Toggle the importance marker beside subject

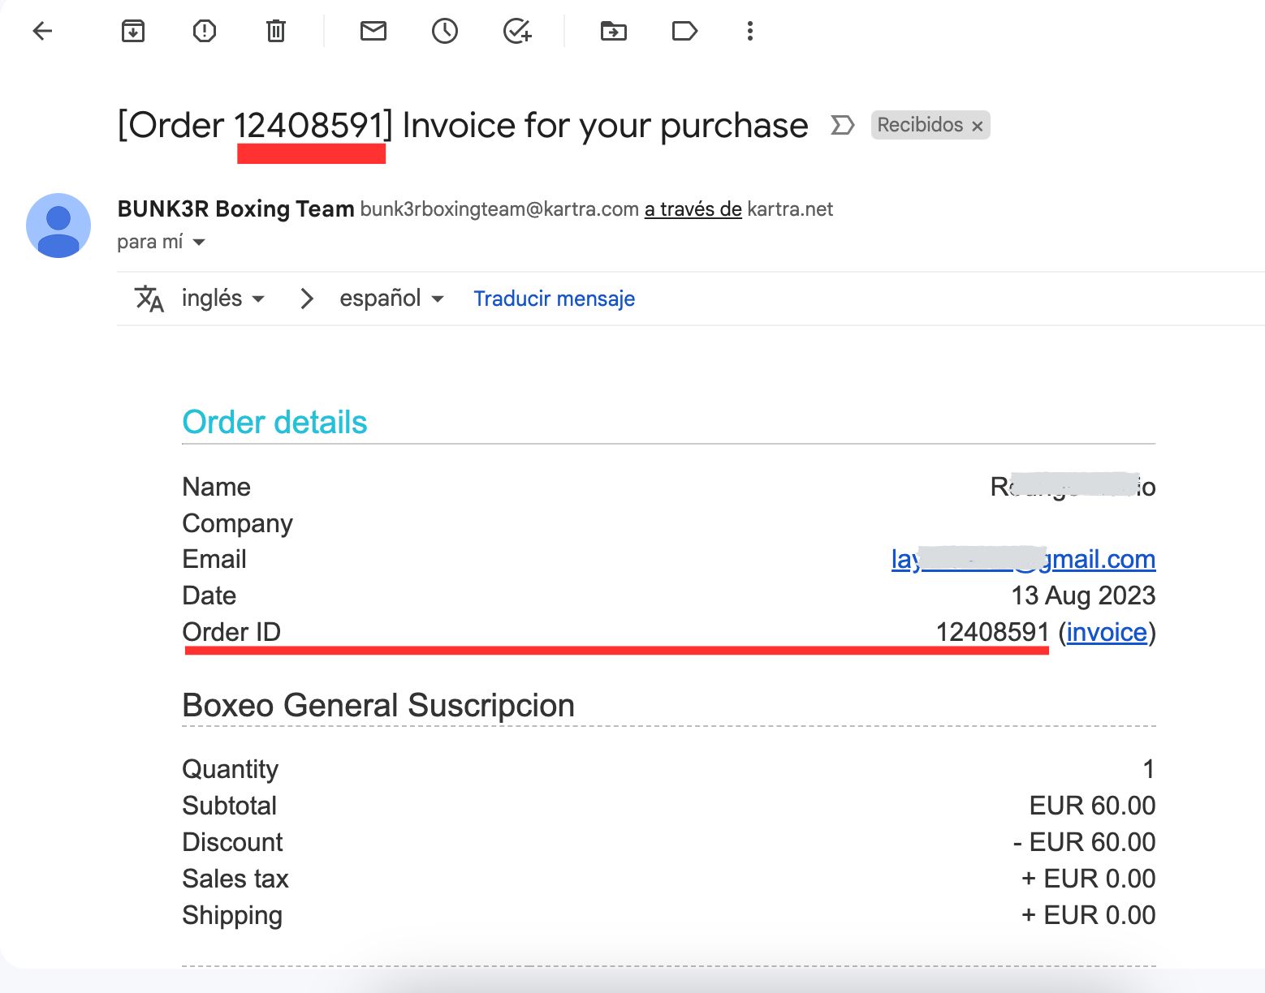coord(843,125)
